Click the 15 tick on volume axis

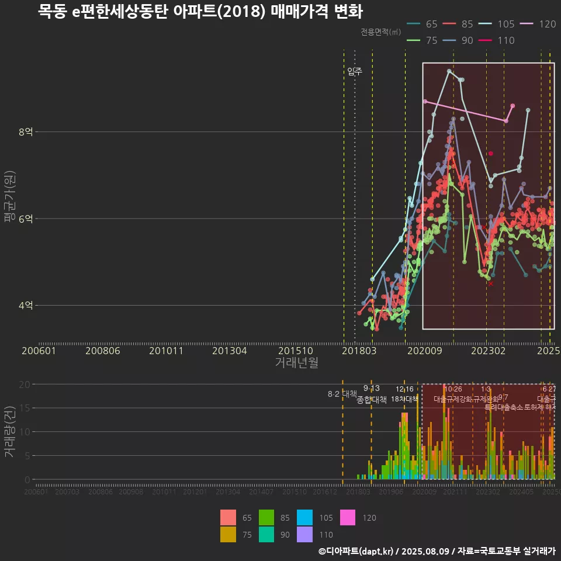pyautogui.click(x=25, y=408)
